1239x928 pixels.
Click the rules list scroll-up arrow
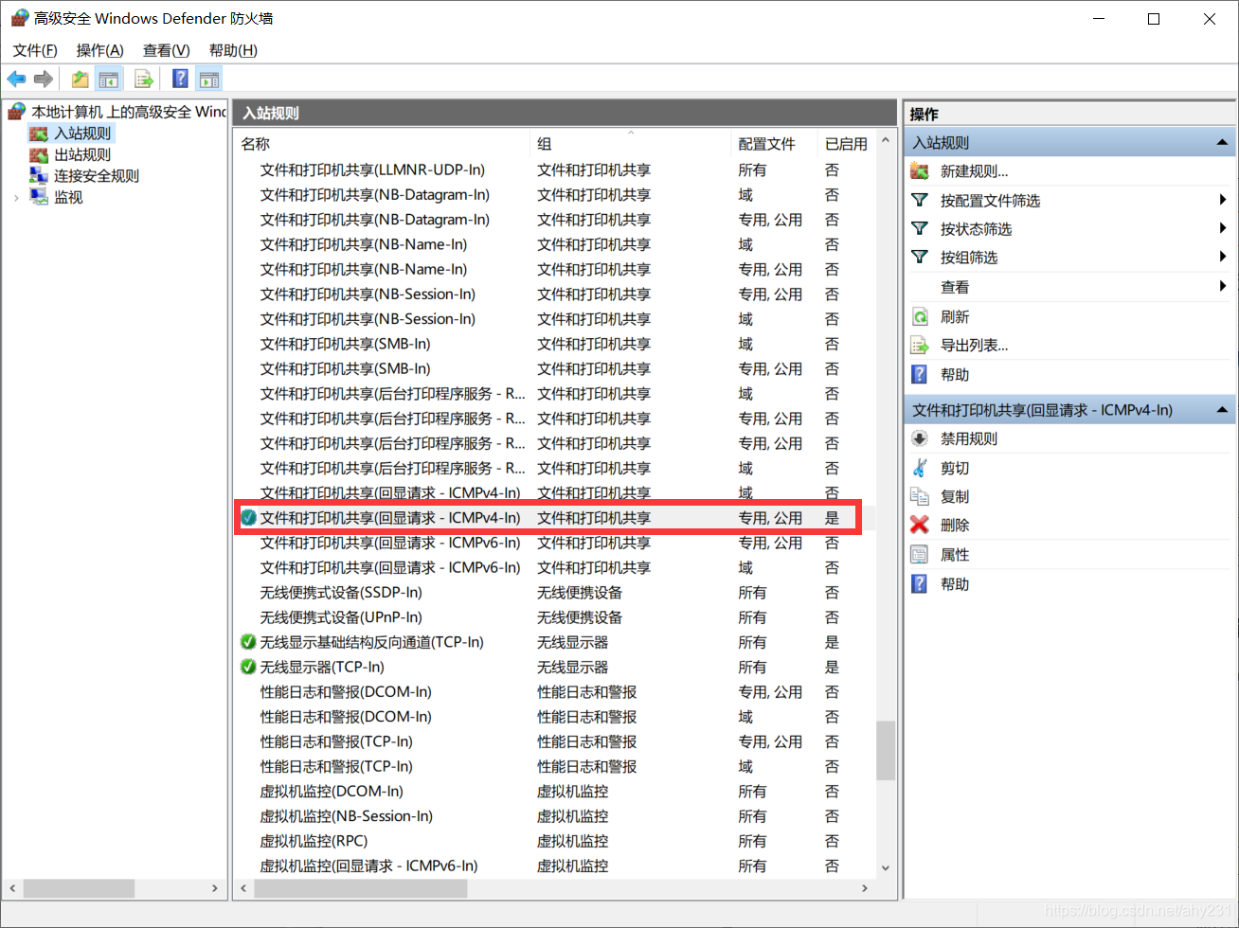[885, 141]
